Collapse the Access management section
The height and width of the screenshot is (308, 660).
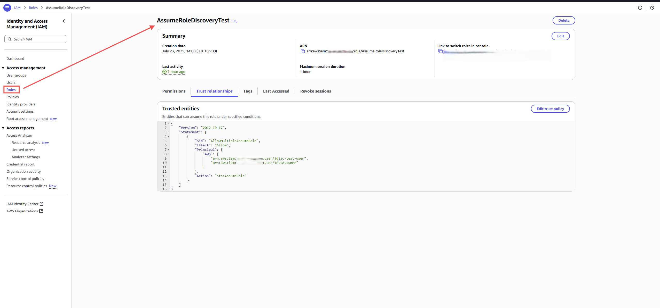coord(3,68)
